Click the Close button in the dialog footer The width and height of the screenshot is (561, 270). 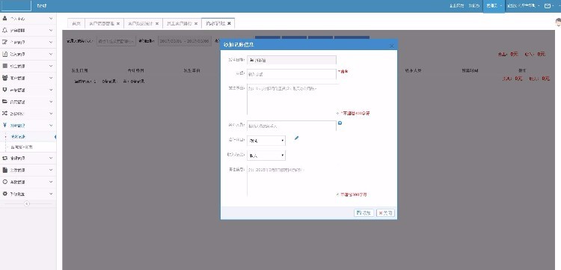tap(385, 212)
